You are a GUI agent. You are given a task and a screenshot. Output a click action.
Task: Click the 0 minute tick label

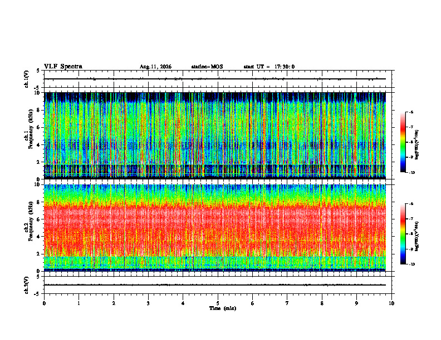click(x=44, y=303)
